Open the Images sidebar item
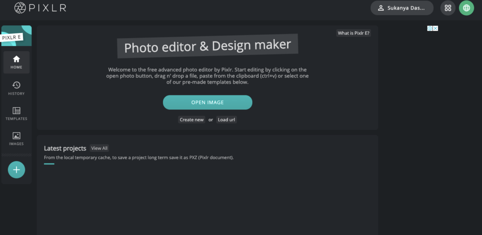Viewport: 482px width, 235px height. (x=16, y=139)
